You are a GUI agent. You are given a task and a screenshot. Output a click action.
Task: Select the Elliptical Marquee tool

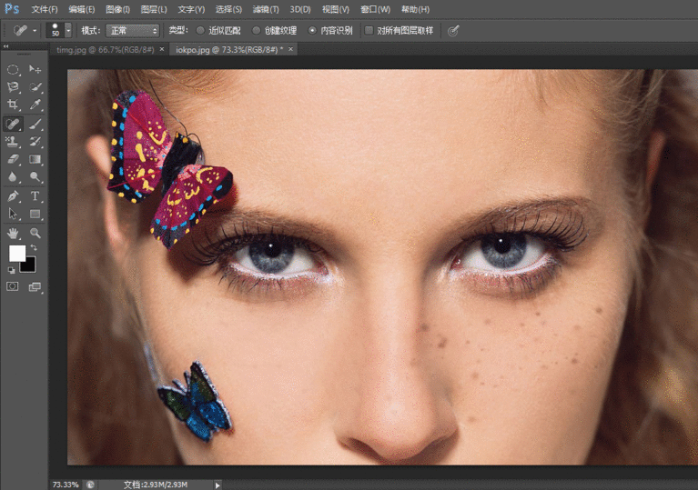pyautogui.click(x=13, y=69)
